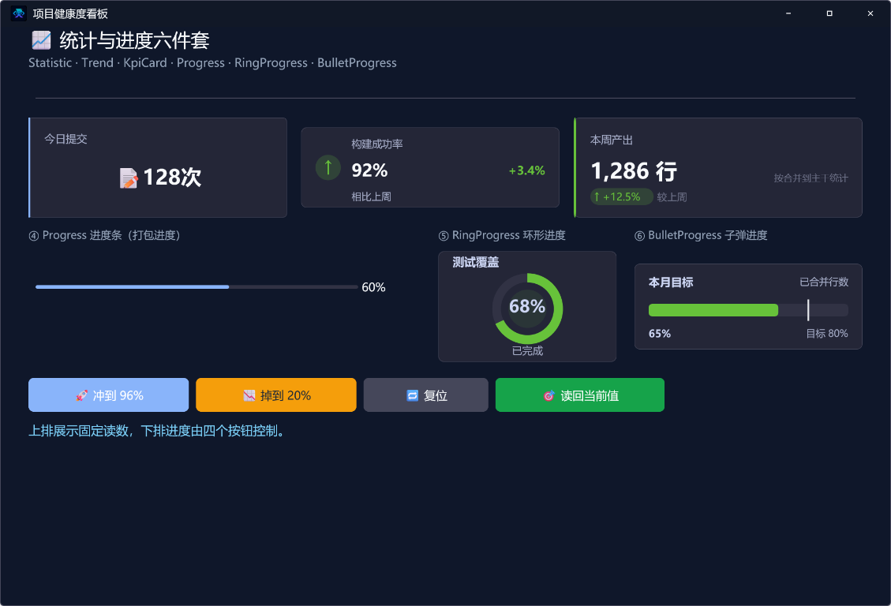Click the 已合并行数 label
This screenshot has width=891, height=606.
[824, 282]
